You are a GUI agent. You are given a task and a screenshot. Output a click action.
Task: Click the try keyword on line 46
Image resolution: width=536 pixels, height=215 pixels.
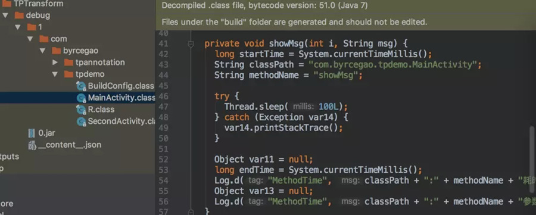pos(222,96)
